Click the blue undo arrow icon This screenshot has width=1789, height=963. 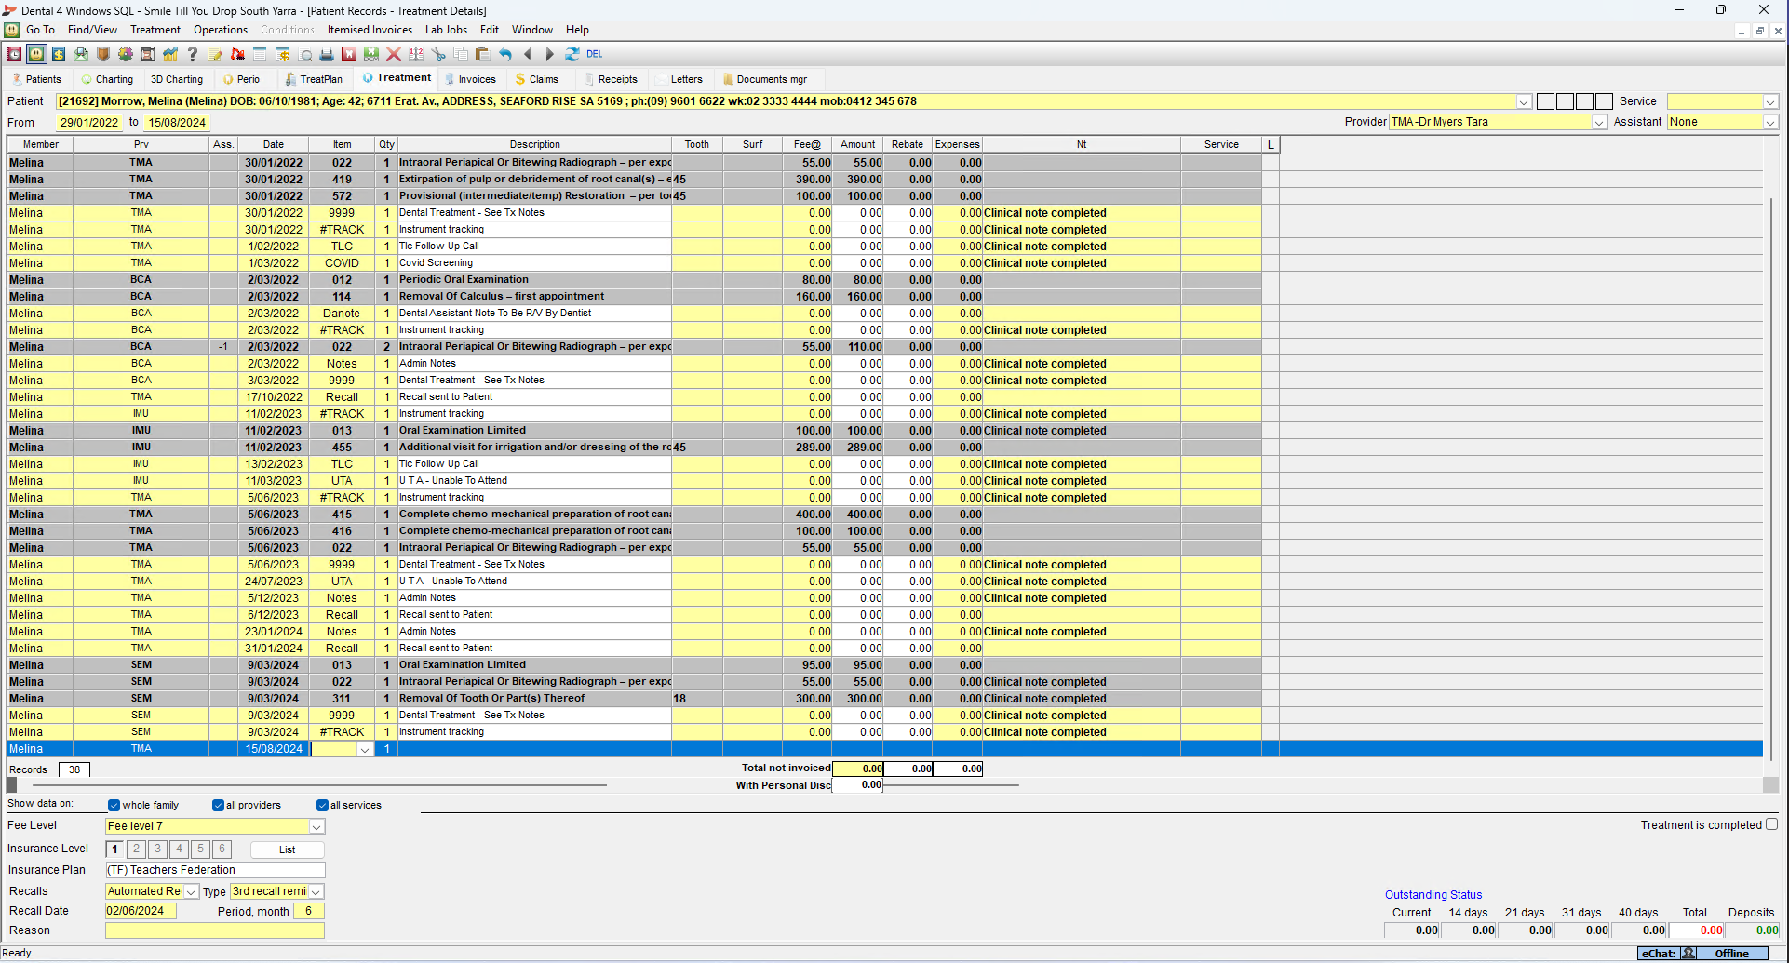(505, 55)
